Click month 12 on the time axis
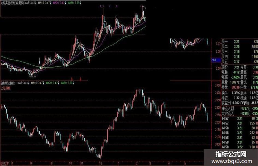Viewport: 258px width, 166px height. (x=101, y=164)
